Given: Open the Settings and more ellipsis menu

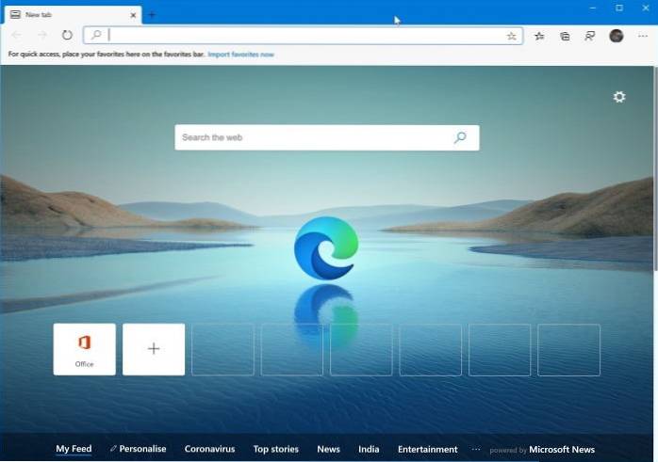Looking at the screenshot, I should point(643,36).
